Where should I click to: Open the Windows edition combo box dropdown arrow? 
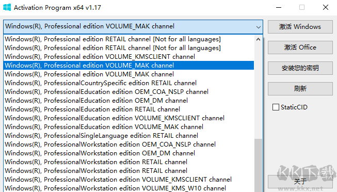point(259,27)
